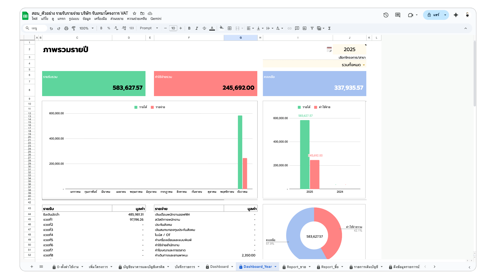
Task: Click the share button
Action: pos(433,15)
